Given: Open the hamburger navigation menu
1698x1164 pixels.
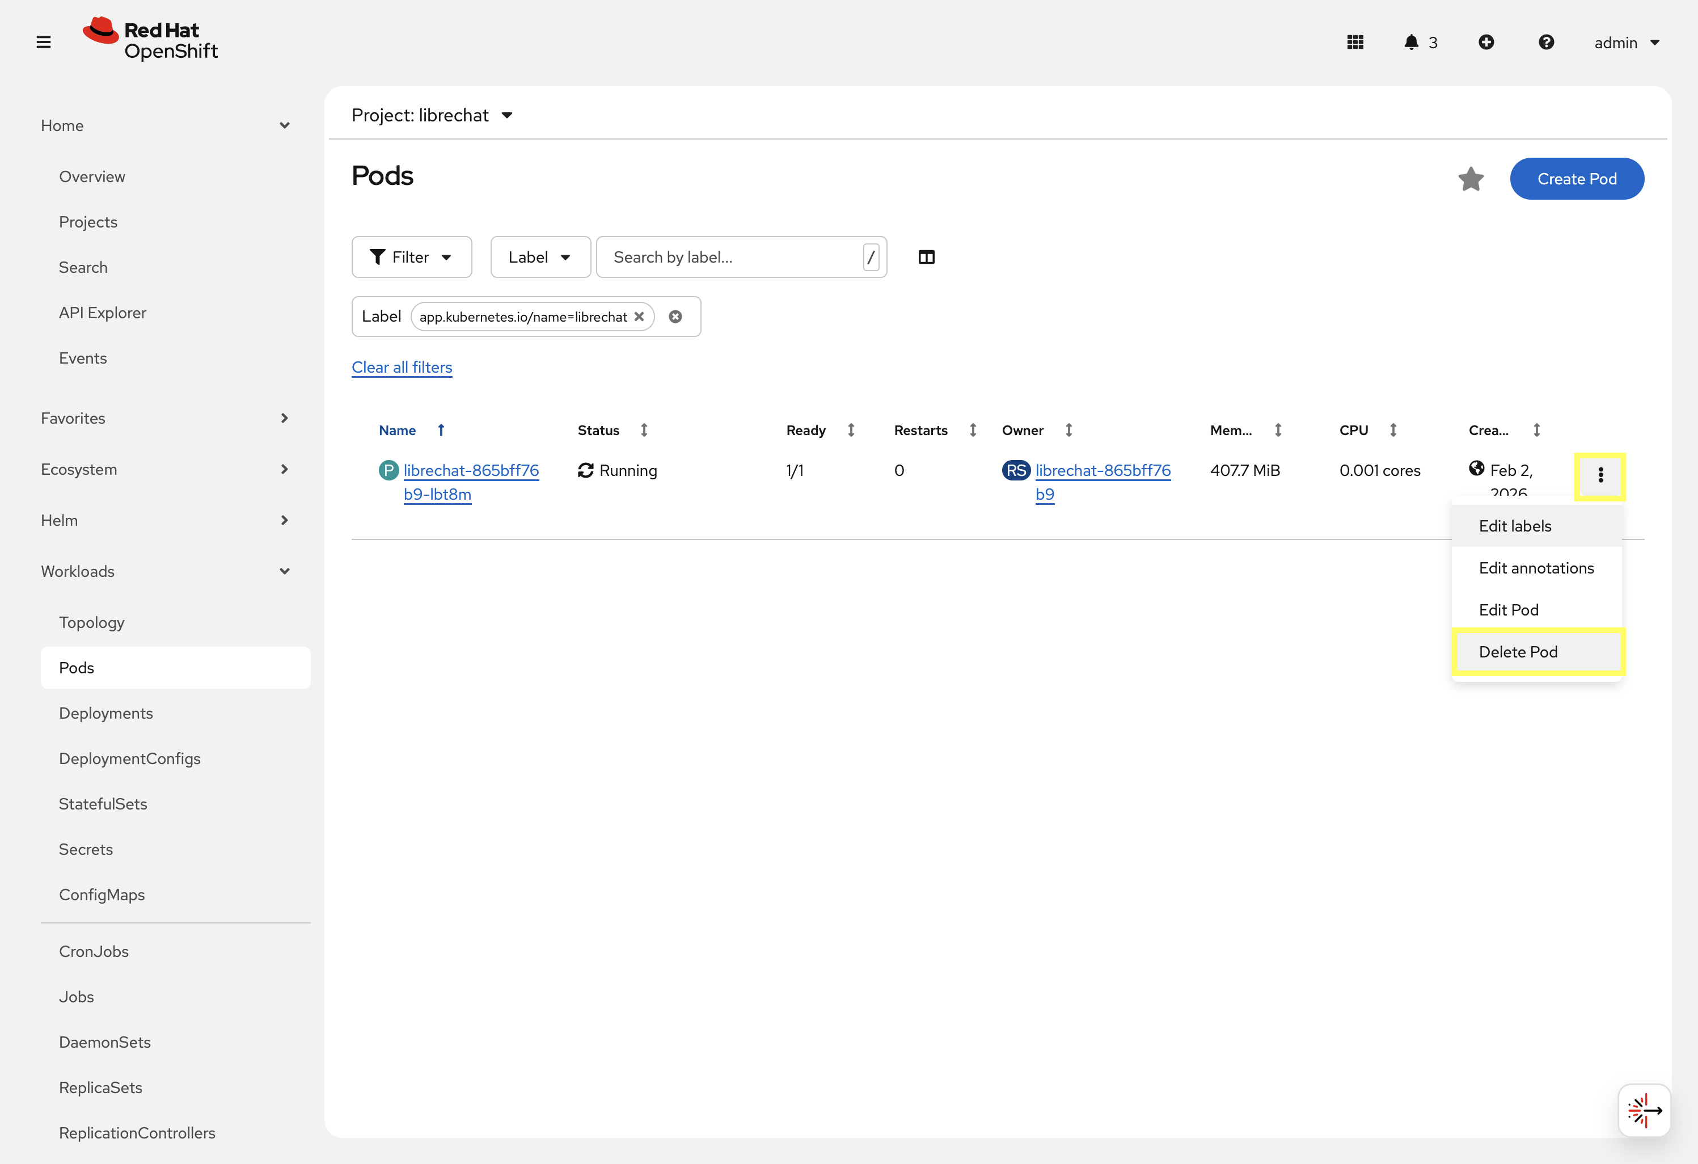Looking at the screenshot, I should 43,43.
